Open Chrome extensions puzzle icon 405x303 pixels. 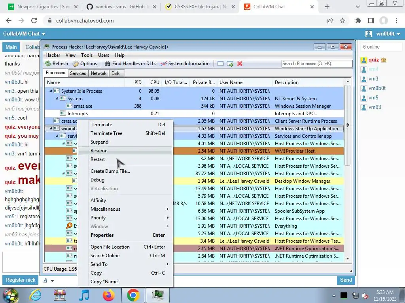(x=358, y=21)
